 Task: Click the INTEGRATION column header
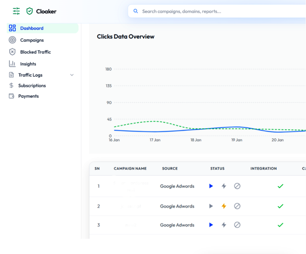tap(264, 168)
